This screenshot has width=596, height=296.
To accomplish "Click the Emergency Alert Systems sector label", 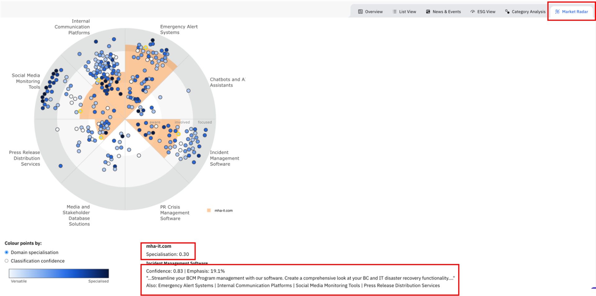I will (x=179, y=30).
